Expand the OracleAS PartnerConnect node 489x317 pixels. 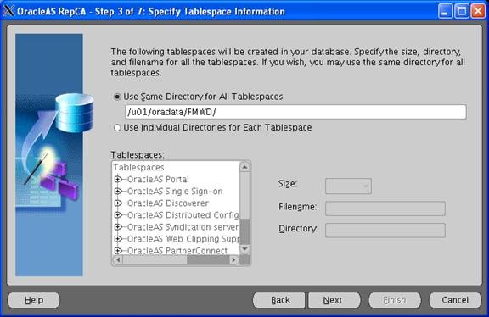click(118, 250)
